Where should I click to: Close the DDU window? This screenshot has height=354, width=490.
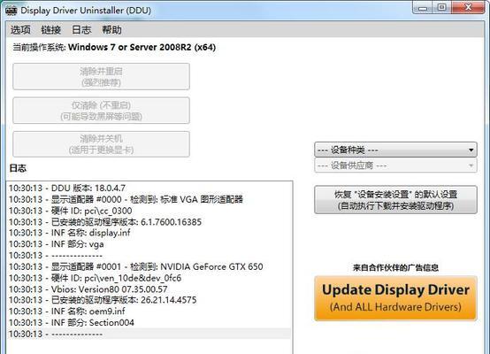(468, 8)
